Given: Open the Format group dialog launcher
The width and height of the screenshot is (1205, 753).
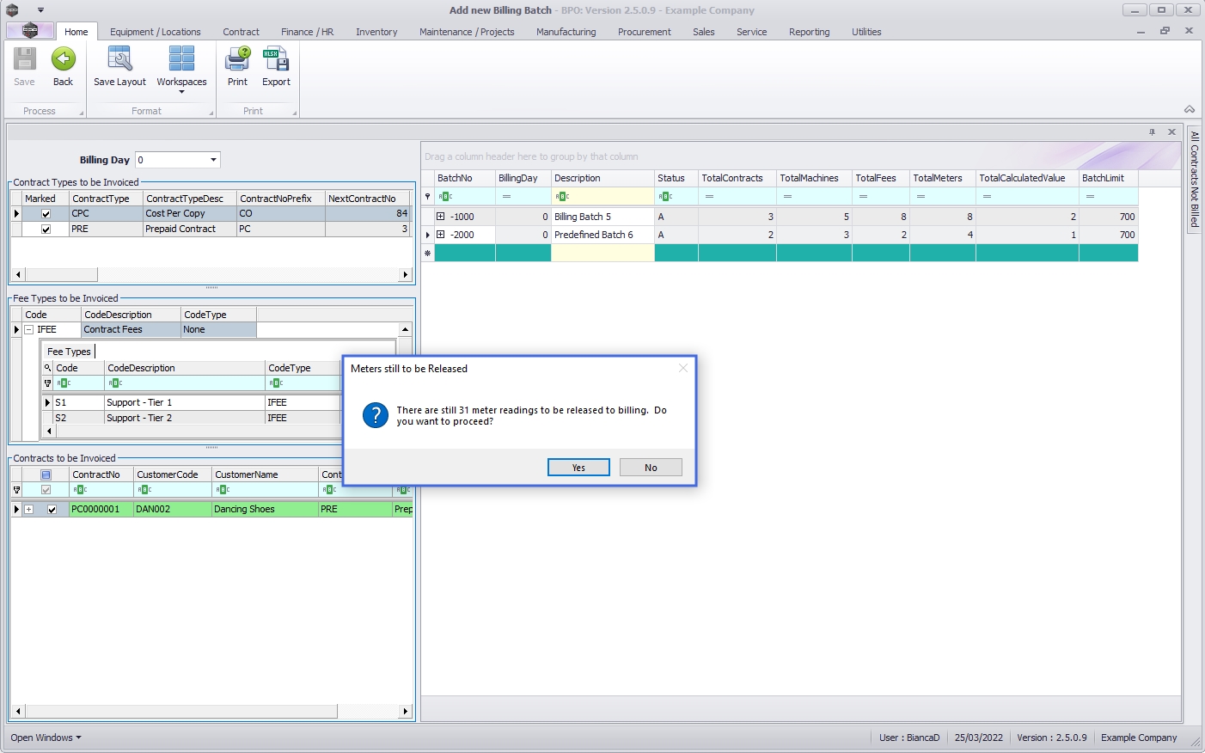Looking at the screenshot, I should (211, 113).
